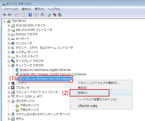Image resolution: width=145 pixels, height=121 pixels.
Task: Collapse the ほかのデバイス node
Action: pos(9,101)
